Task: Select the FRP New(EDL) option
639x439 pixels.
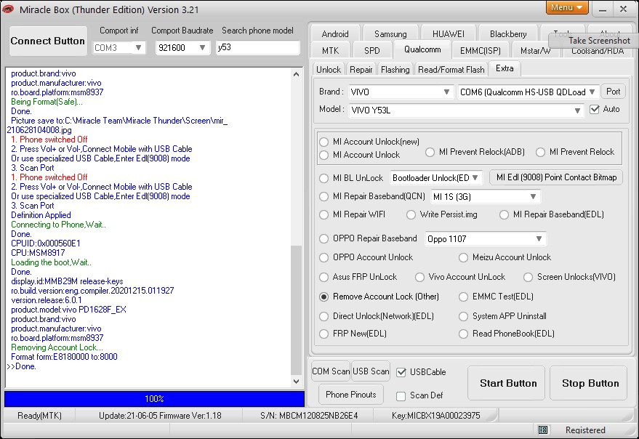Action: pos(324,334)
